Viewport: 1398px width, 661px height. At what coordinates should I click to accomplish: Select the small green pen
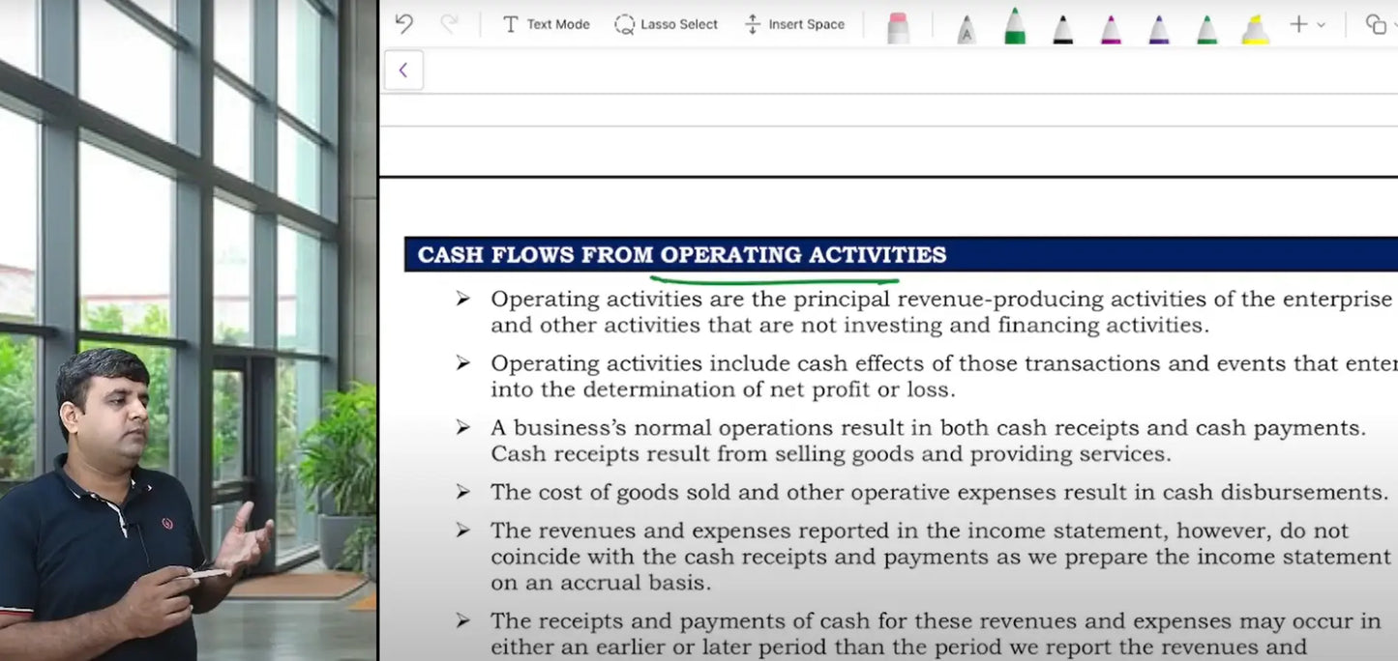[x=1206, y=29]
